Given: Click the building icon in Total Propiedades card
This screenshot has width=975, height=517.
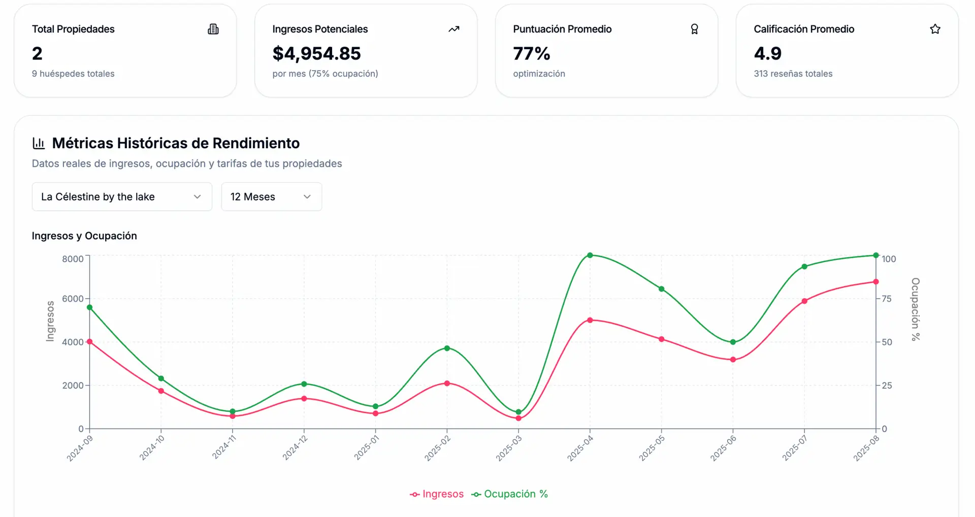Looking at the screenshot, I should click(x=213, y=29).
